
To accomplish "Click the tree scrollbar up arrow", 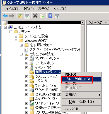I will click(x=83, y=23).
